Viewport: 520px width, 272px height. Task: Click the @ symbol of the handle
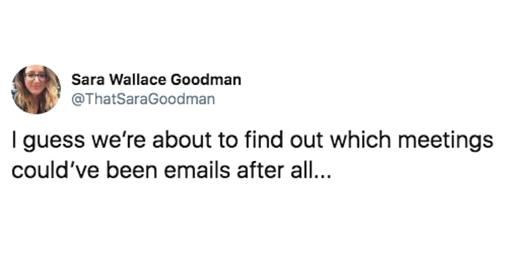pyautogui.click(x=76, y=100)
